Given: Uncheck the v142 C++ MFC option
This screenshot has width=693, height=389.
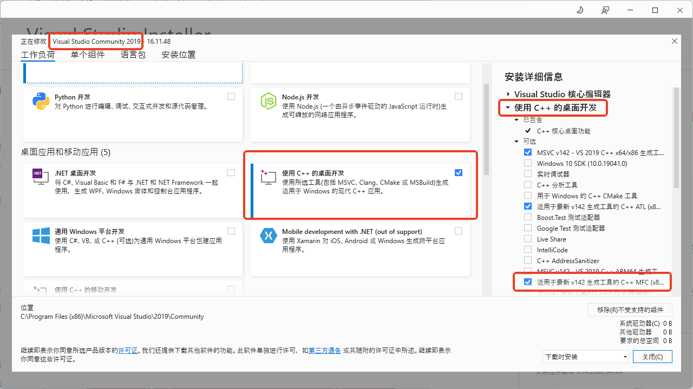Looking at the screenshot, I should click(x=528, y=282).
